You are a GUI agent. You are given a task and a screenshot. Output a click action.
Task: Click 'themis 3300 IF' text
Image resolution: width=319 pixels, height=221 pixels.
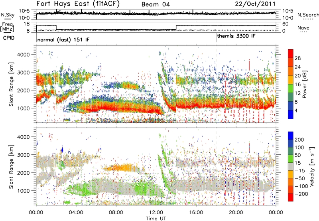coord(236,36)
